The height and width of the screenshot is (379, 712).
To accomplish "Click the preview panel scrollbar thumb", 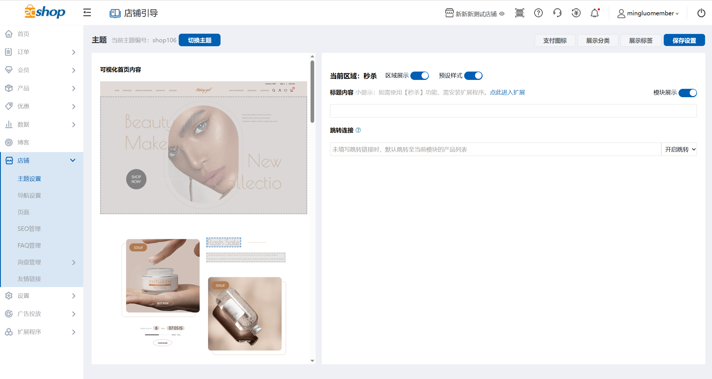I will coord(312,91).
